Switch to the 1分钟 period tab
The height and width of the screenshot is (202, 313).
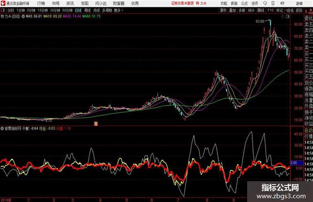click(x=20, y=10)
